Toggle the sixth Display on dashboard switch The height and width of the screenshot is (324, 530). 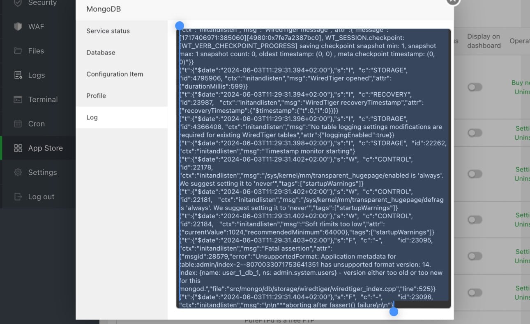click(475, 292)
